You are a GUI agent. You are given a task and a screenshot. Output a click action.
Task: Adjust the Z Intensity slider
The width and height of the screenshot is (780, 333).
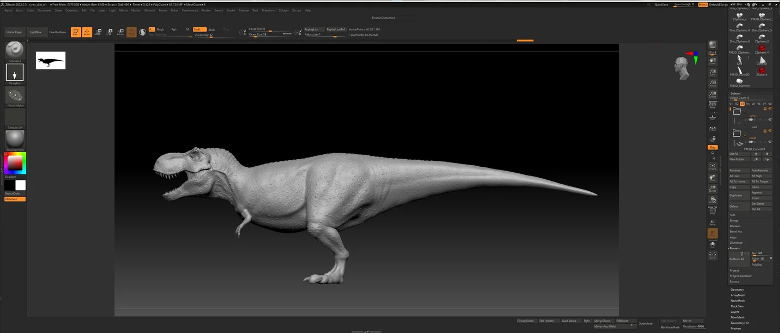click(x=214, y=35)
